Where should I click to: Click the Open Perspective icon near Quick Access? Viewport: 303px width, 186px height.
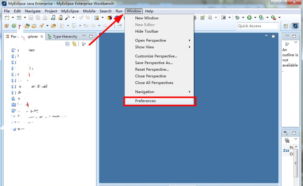286,26
